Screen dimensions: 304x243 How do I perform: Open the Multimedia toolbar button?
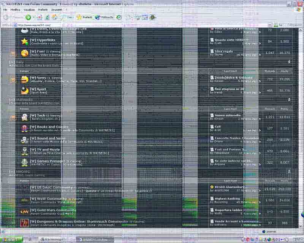click(104, 17)
